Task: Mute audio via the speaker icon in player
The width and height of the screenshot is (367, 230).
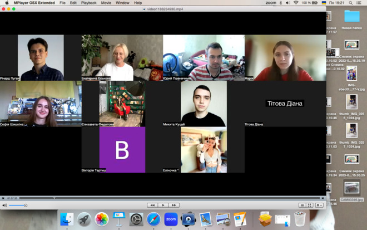Action: pos(4,205)
